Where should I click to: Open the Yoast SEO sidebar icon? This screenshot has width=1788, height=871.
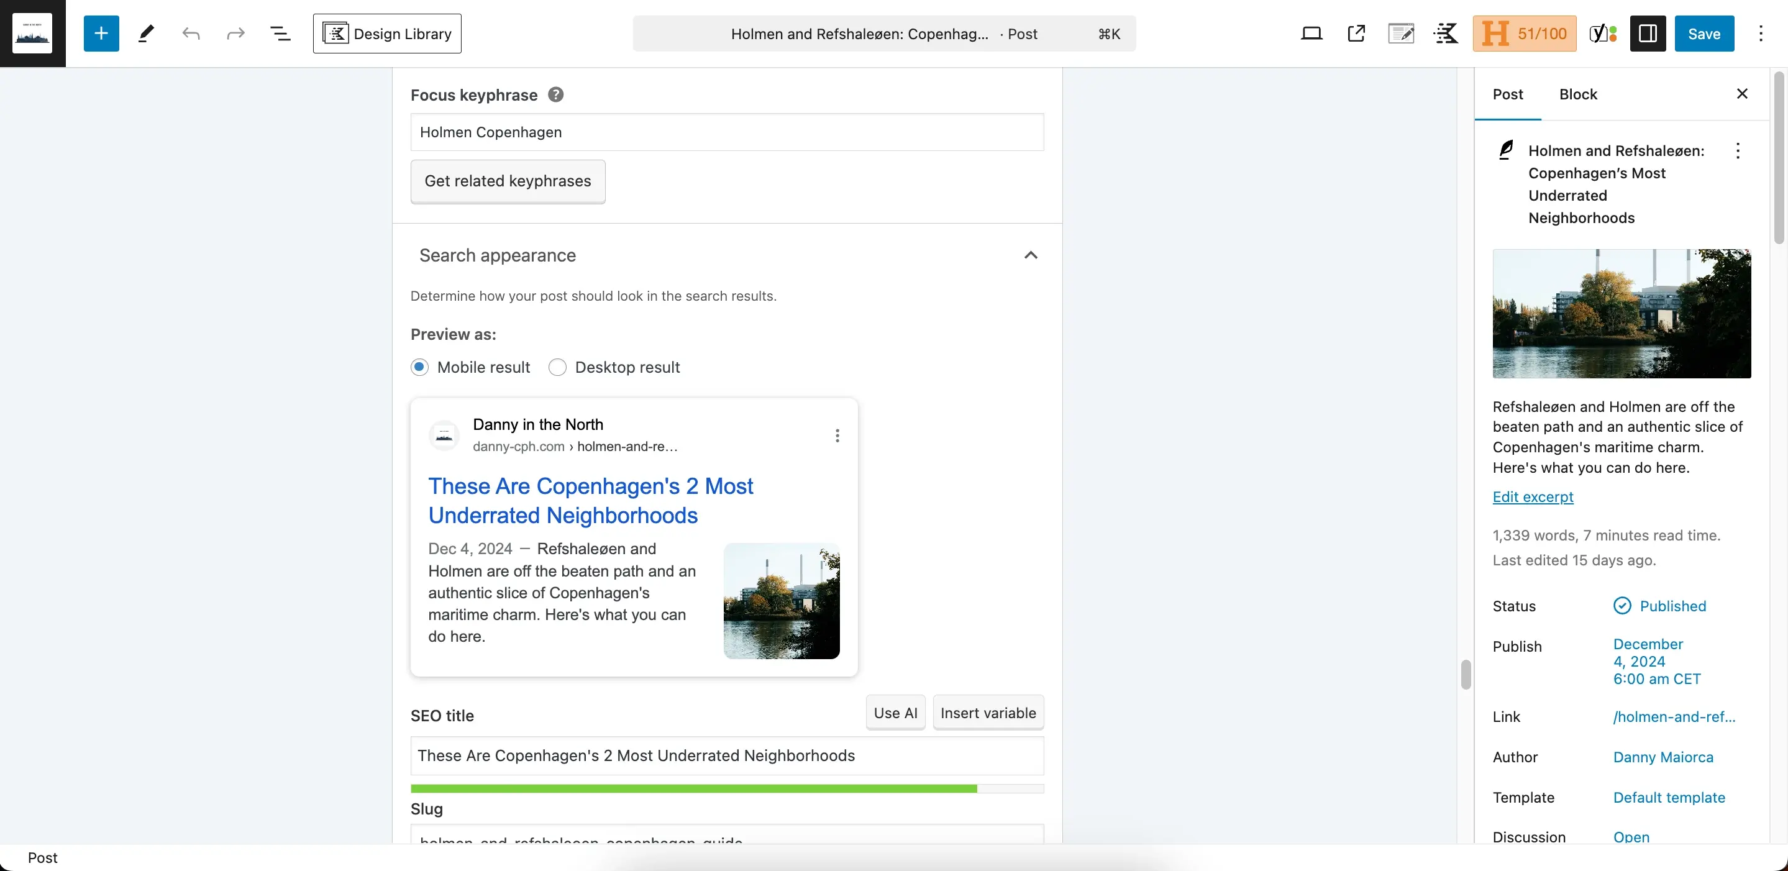pyautogui.click(x=1603, y=34)
